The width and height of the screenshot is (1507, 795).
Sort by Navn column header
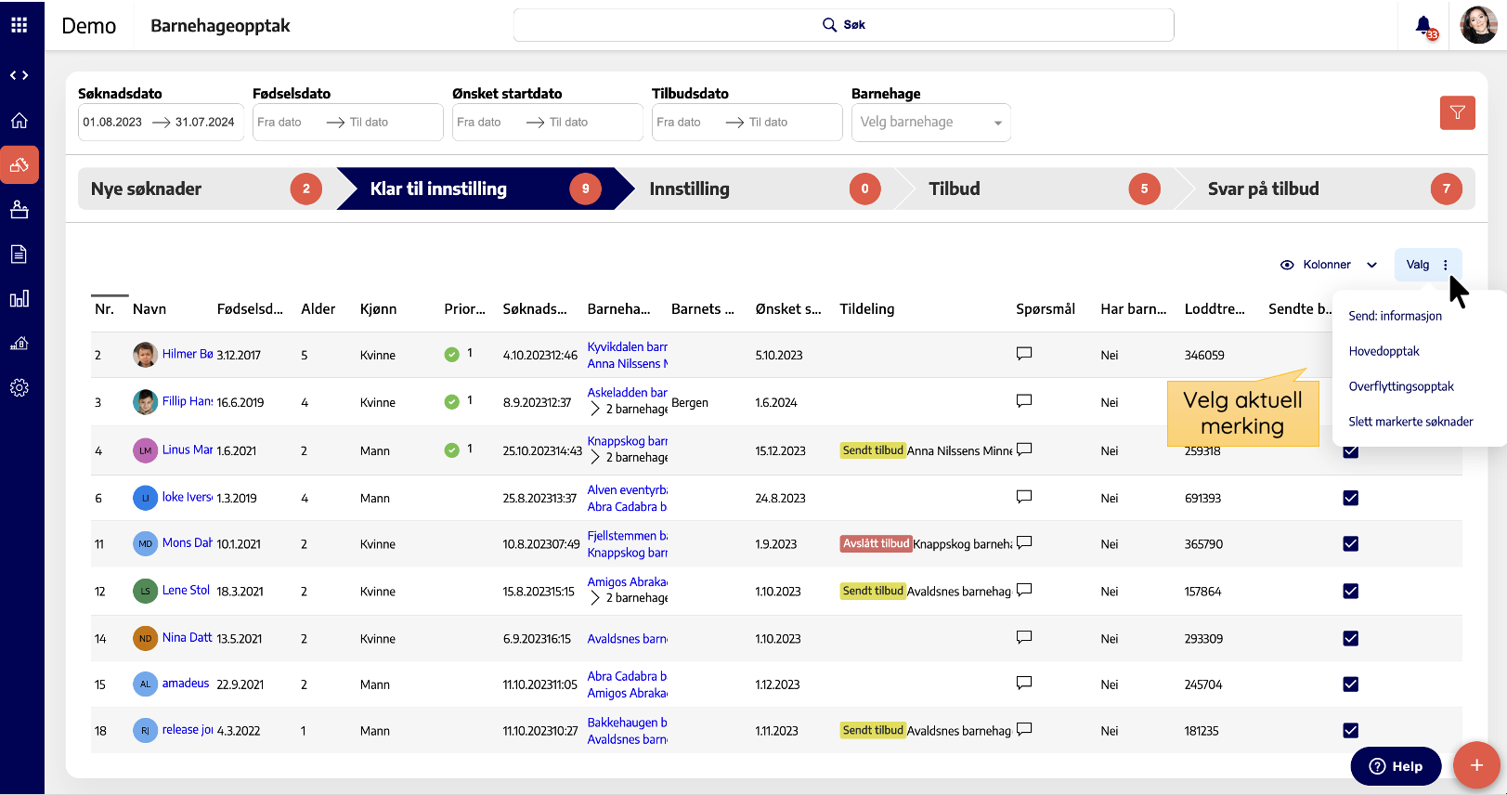pyautogui.click(x=149, y=308)
